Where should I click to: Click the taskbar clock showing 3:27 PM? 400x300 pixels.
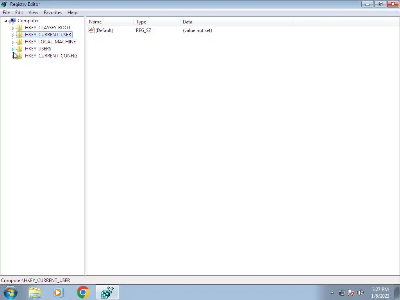(x=380, y=293)
